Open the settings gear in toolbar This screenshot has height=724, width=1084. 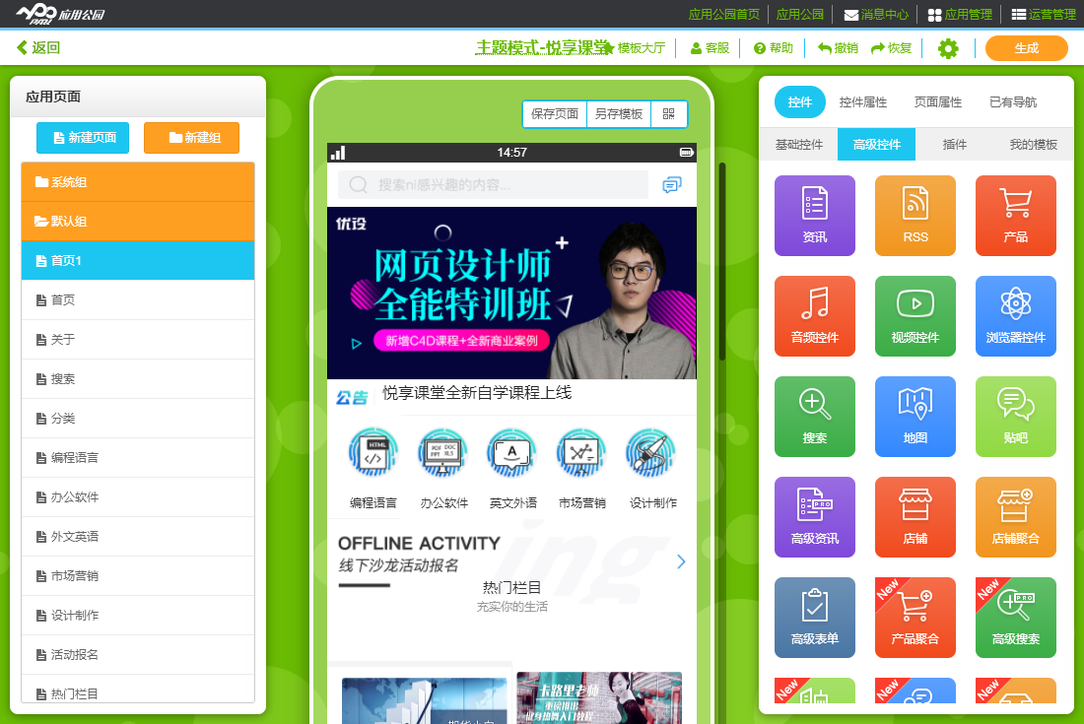point(948,48)
